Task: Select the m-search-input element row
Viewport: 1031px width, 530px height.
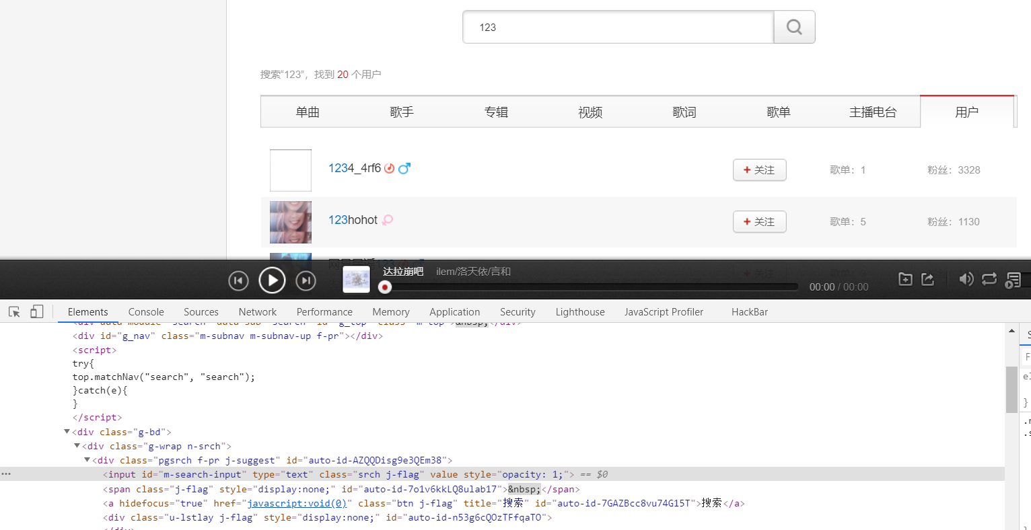Action: pos(502,474)
